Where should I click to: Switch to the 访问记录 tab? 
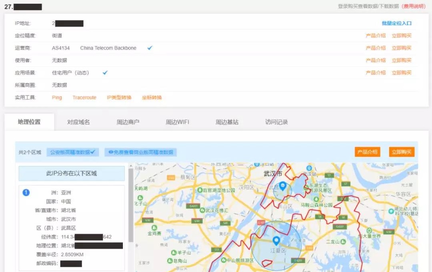(276, 122)
